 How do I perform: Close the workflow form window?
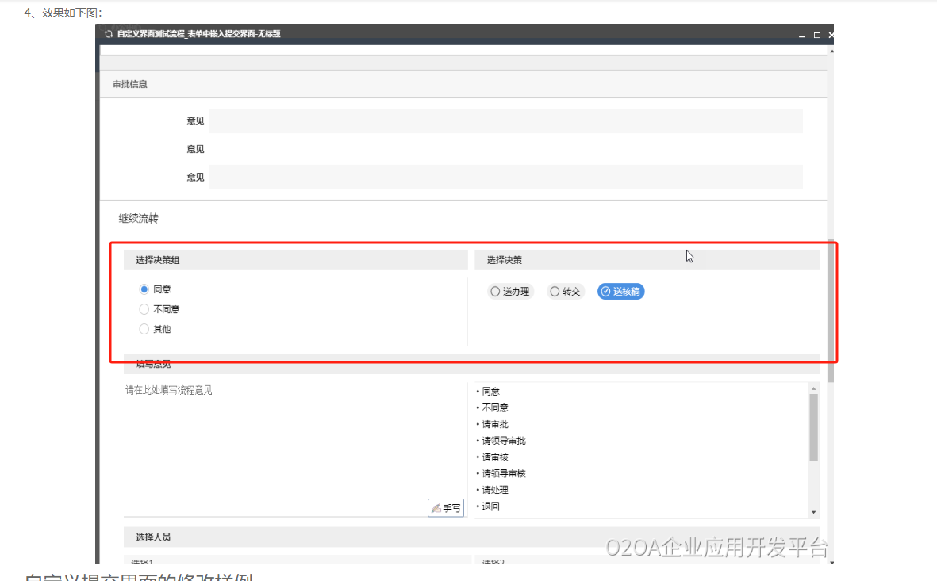coord(831,35)
